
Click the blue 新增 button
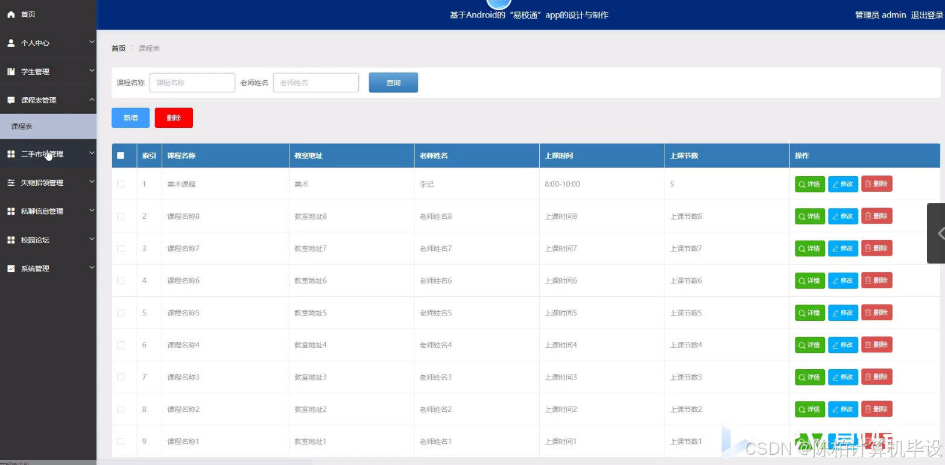[130, 118]
